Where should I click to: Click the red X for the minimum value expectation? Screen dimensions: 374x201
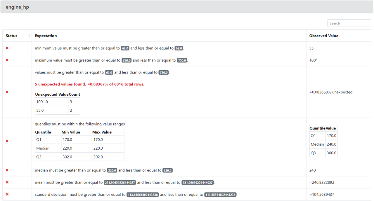pyautogui.click(x=7, y=48)
